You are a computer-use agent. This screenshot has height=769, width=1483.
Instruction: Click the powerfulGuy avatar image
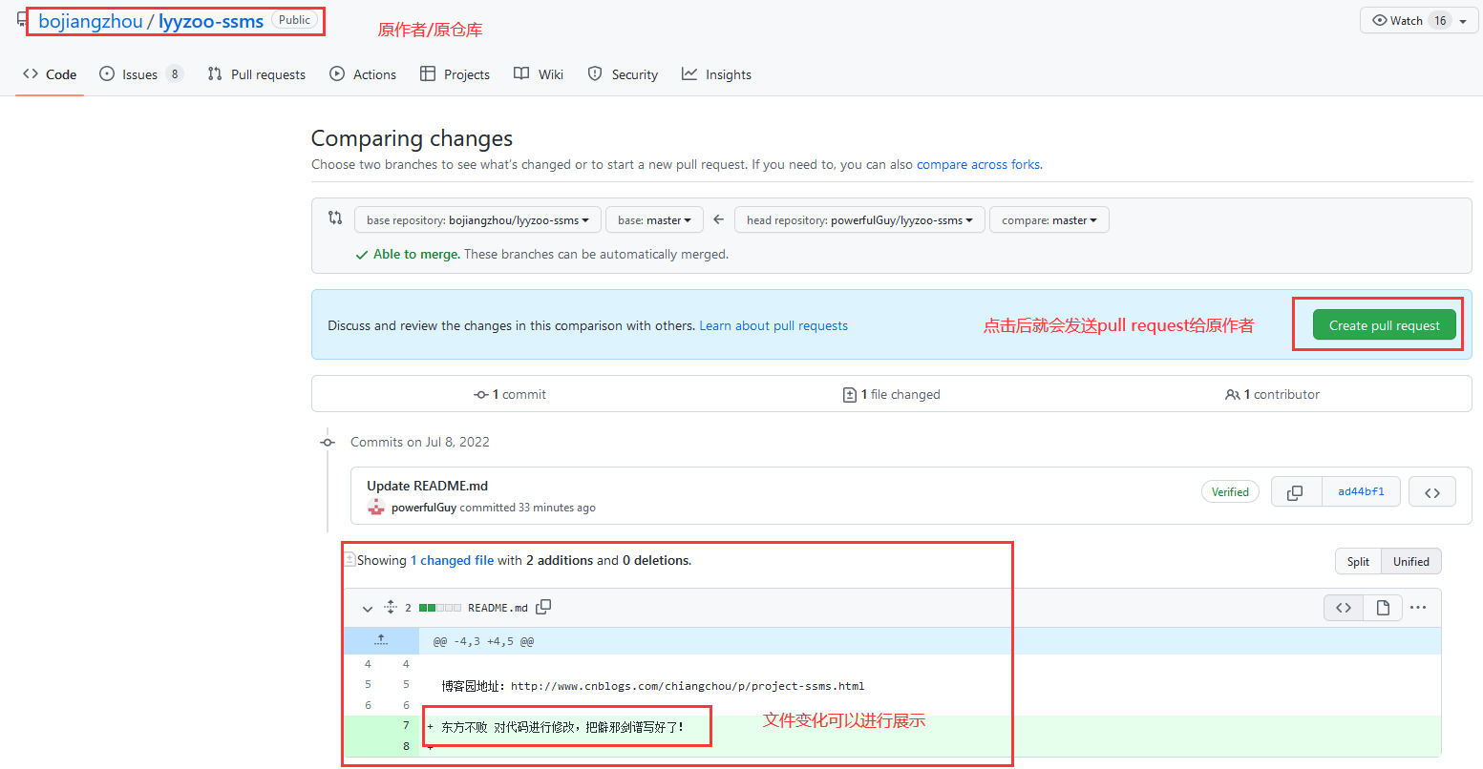pyautogui.click(x=376, y=507)
